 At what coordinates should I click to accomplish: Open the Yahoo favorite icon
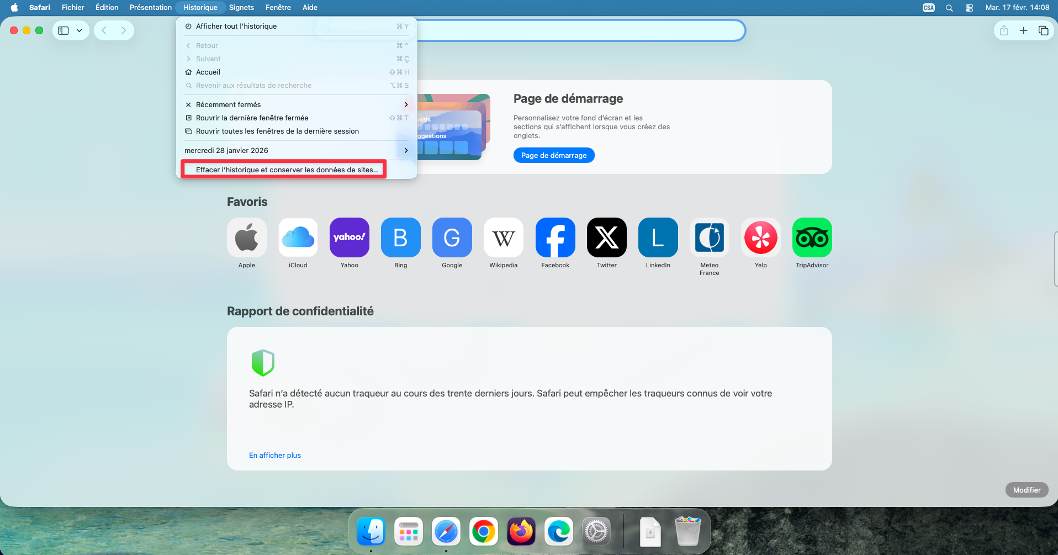tap(350, 237)
